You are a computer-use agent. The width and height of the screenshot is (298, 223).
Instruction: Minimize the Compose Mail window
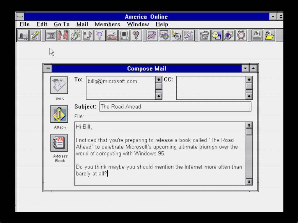point(245,68)
